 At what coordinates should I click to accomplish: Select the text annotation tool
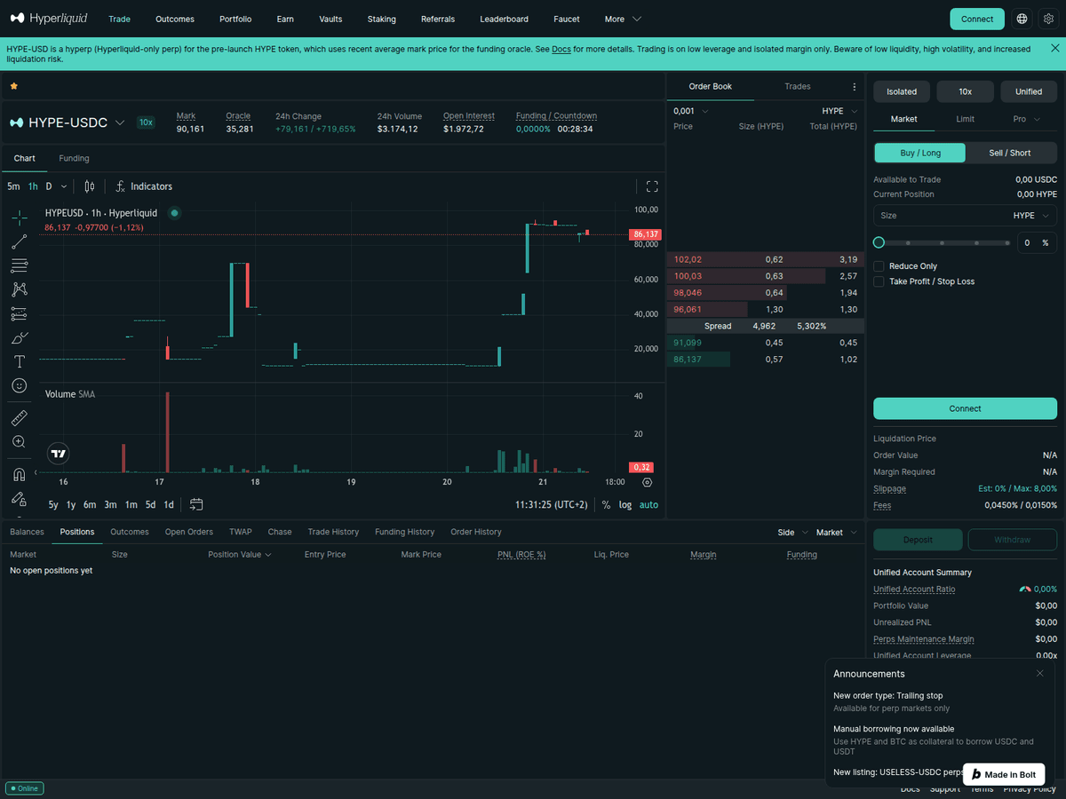pos(19,361)
